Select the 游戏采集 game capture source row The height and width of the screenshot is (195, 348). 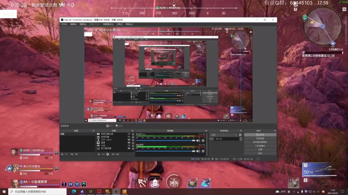pos(115,137)
